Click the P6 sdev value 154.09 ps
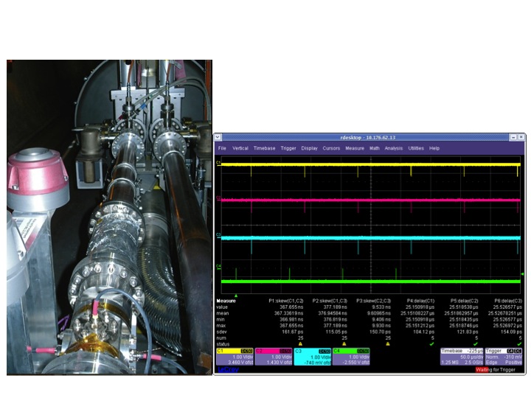The height and width of the screenshot is (398, 531). [x=511, y=332]
